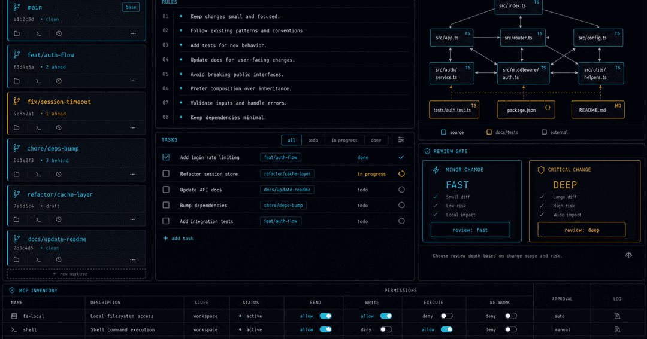
Task: Click the balance scale icon in Review Gate
Action: coord(628,255)
